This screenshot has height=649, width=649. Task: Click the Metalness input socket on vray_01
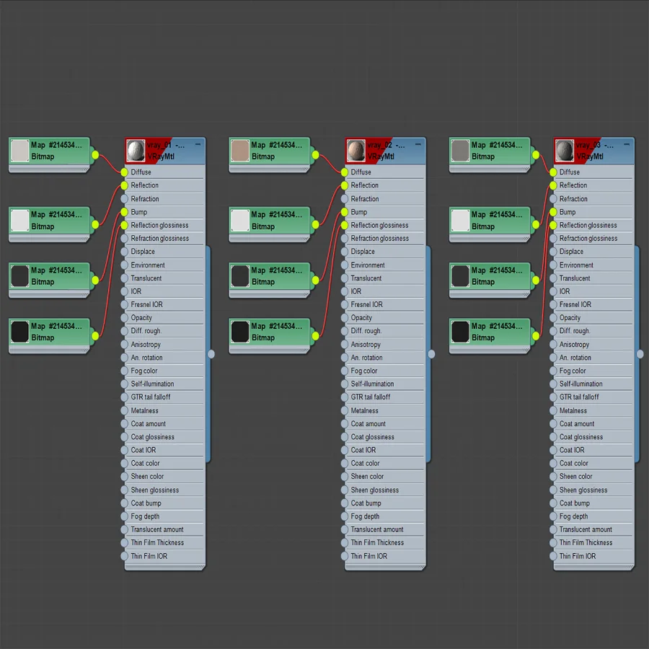pyautogui.click(x=124, y=410)
